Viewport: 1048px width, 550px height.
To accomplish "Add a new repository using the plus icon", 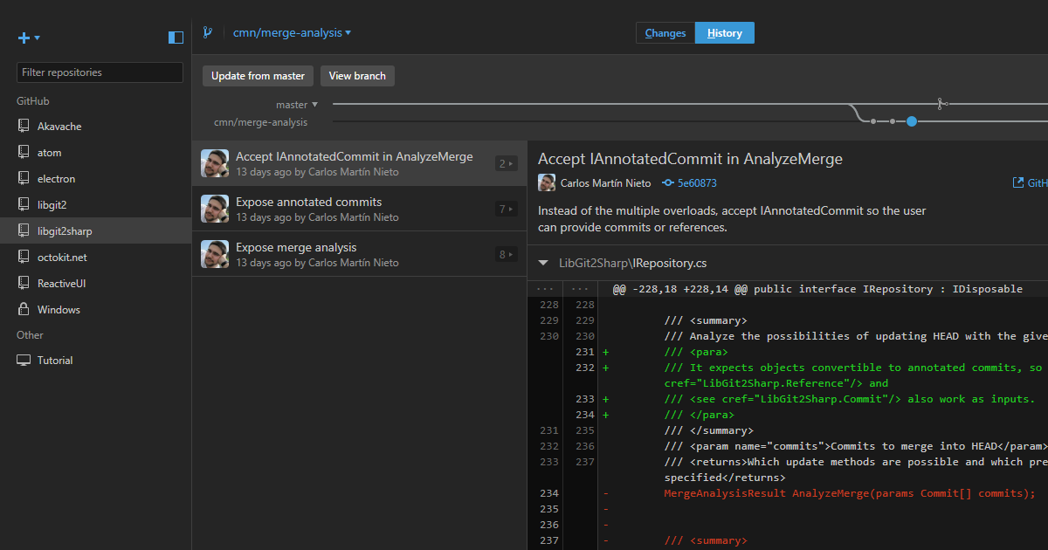I will [x=22, y=38].
